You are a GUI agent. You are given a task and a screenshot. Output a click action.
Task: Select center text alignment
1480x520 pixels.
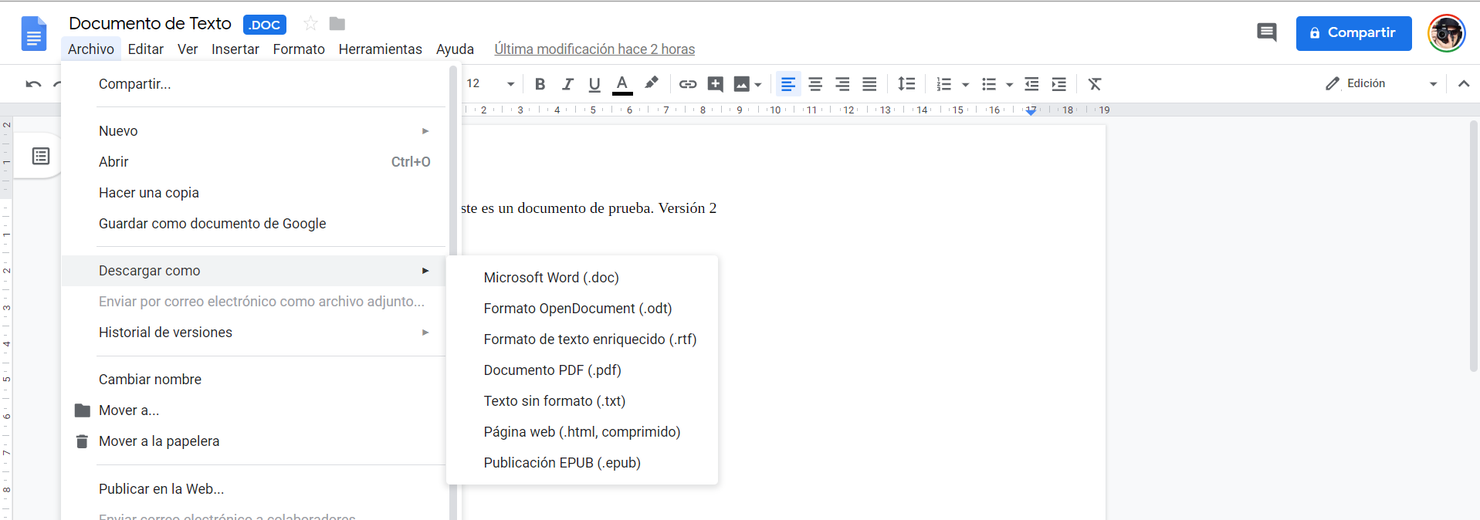(x=815, y=84)
